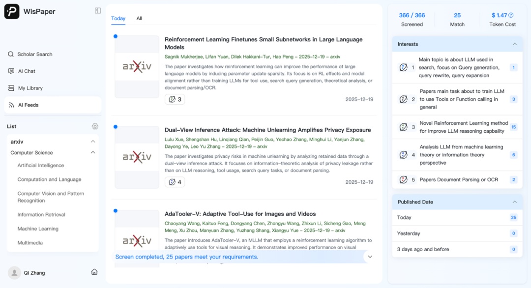Select interest 3 Novel Reinforcement Learning method
Image resolution: width=531 pixels, height=288 pixels.
(x=457, y=127)
